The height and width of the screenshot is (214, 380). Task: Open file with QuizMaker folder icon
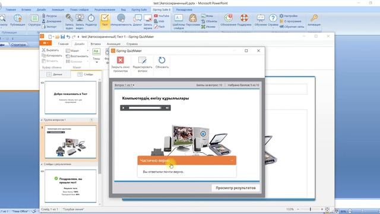(57, 37)
